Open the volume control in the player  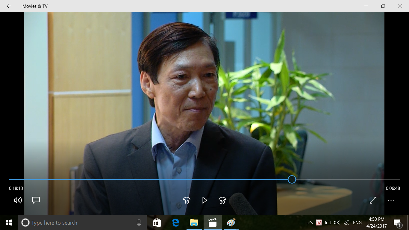point(18,200)
